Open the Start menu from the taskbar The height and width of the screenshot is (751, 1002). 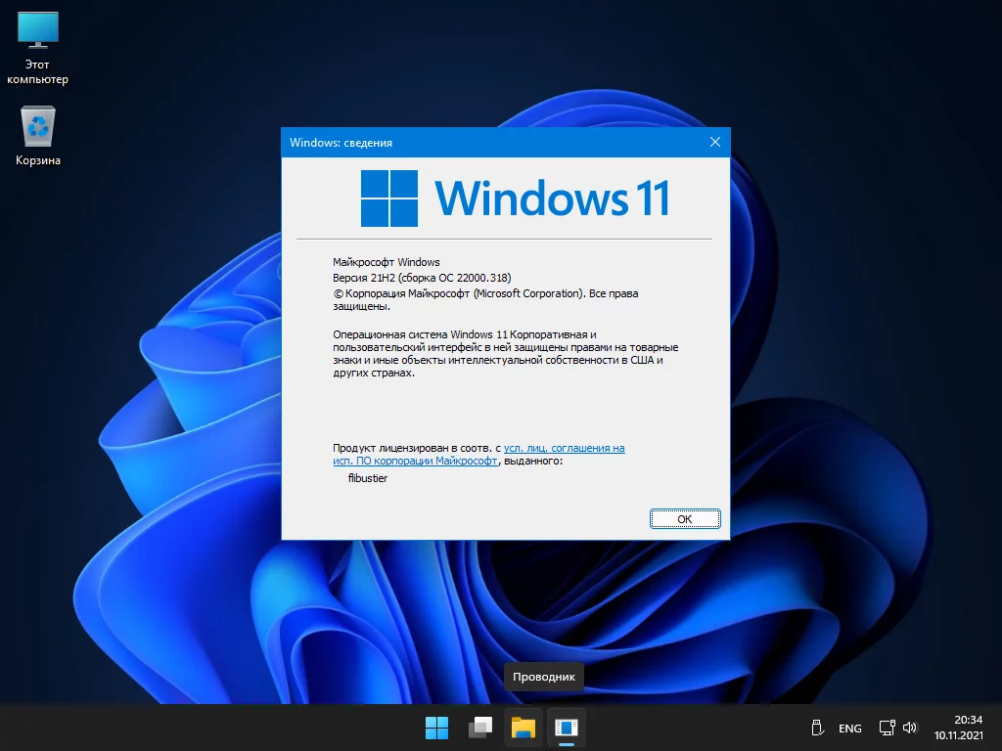tap(437, 728)
